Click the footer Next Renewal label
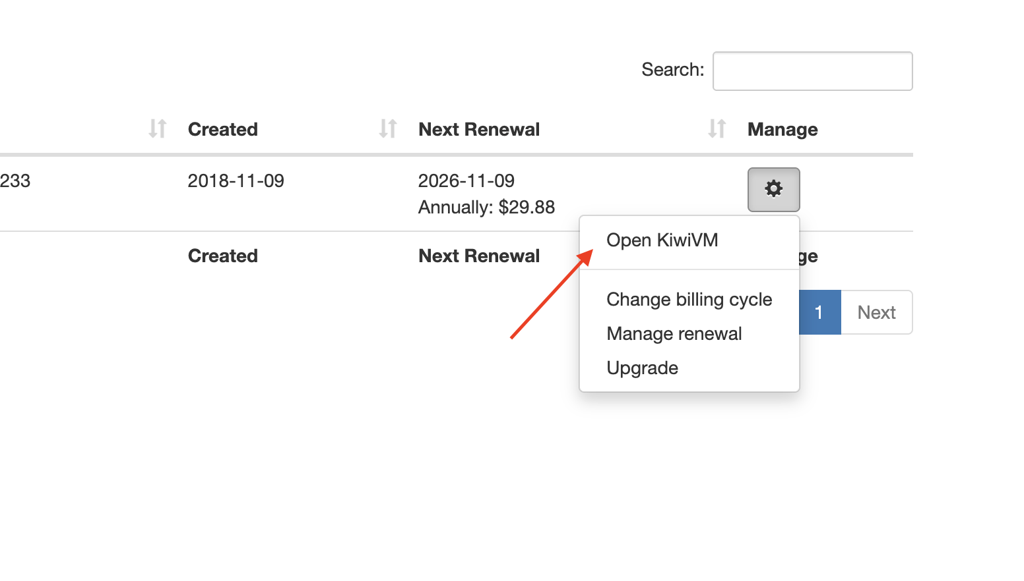Viewport: 1024px width, 581px height. (479, 256)
